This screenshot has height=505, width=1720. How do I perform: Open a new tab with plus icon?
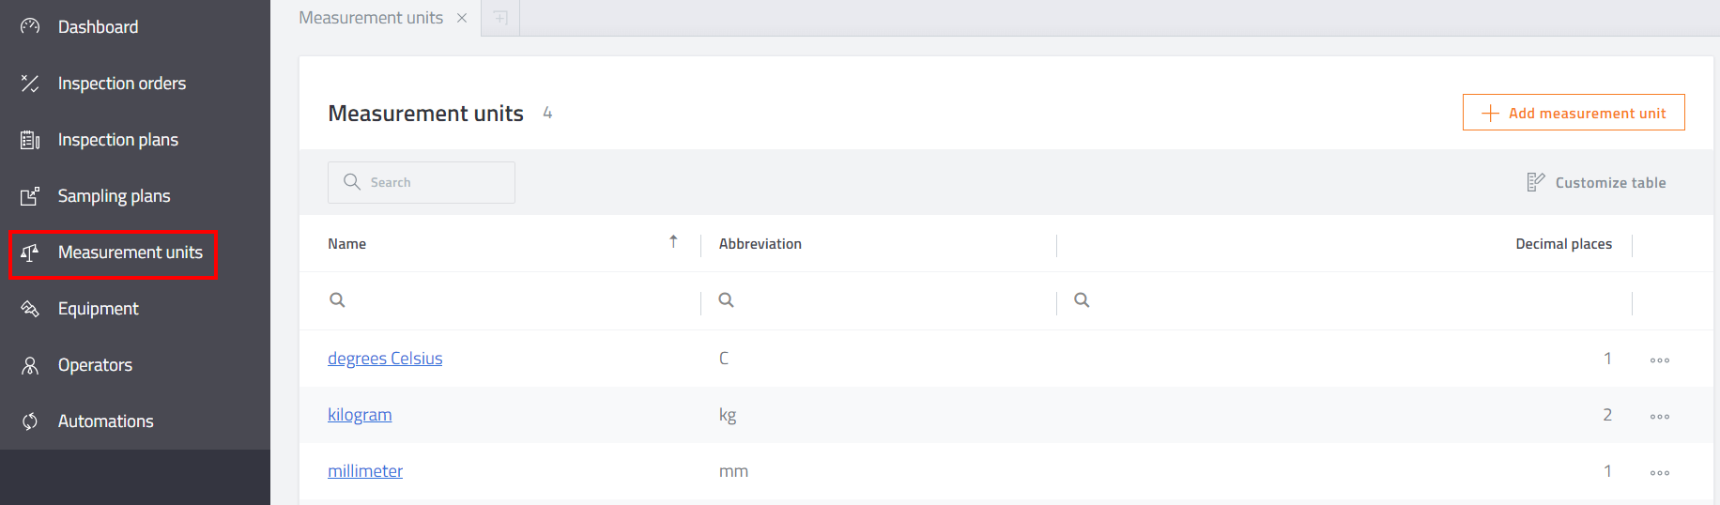(500, 18)
